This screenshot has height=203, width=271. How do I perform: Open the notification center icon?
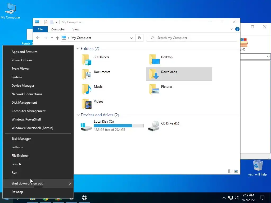(x=262, y=198)
